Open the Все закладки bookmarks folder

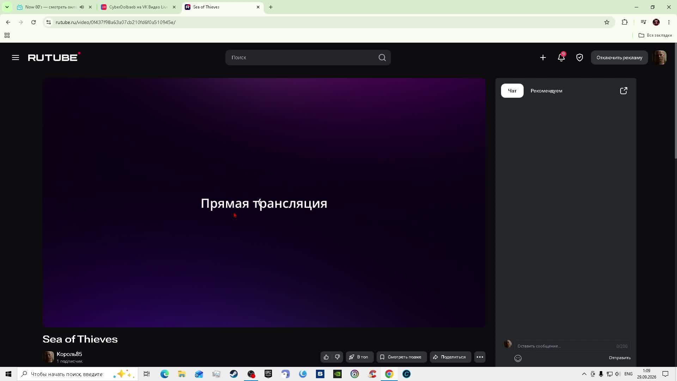[x=655, y=35]
